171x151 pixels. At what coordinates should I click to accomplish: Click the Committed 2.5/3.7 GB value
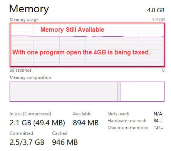pos(27,142)
